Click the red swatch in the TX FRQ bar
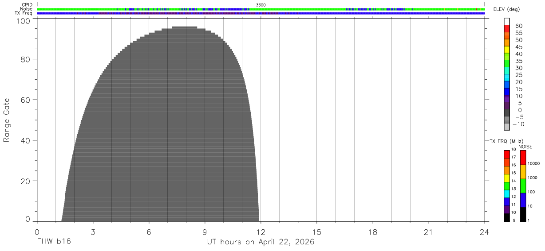 pos(507,154)
